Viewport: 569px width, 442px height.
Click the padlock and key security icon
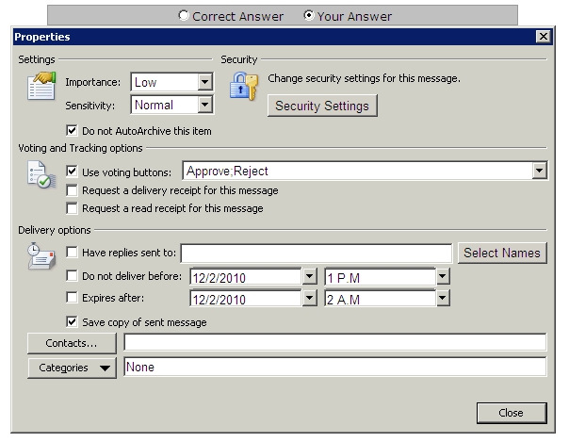(243, 86)
